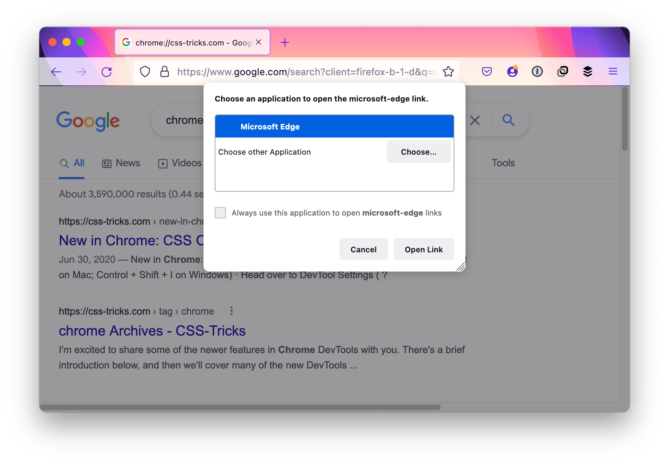Open the Firefox hamburger menu
This screenshot has width=669, height=464.
613,72
